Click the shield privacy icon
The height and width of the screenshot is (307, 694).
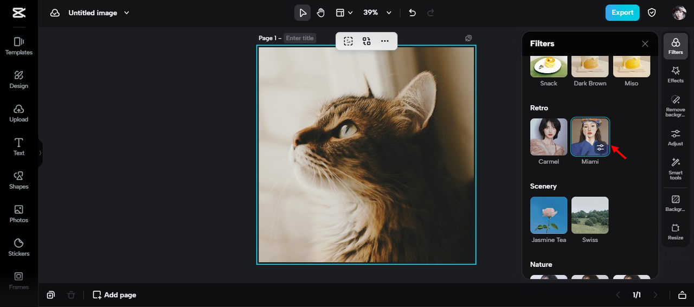coord(652,12)
